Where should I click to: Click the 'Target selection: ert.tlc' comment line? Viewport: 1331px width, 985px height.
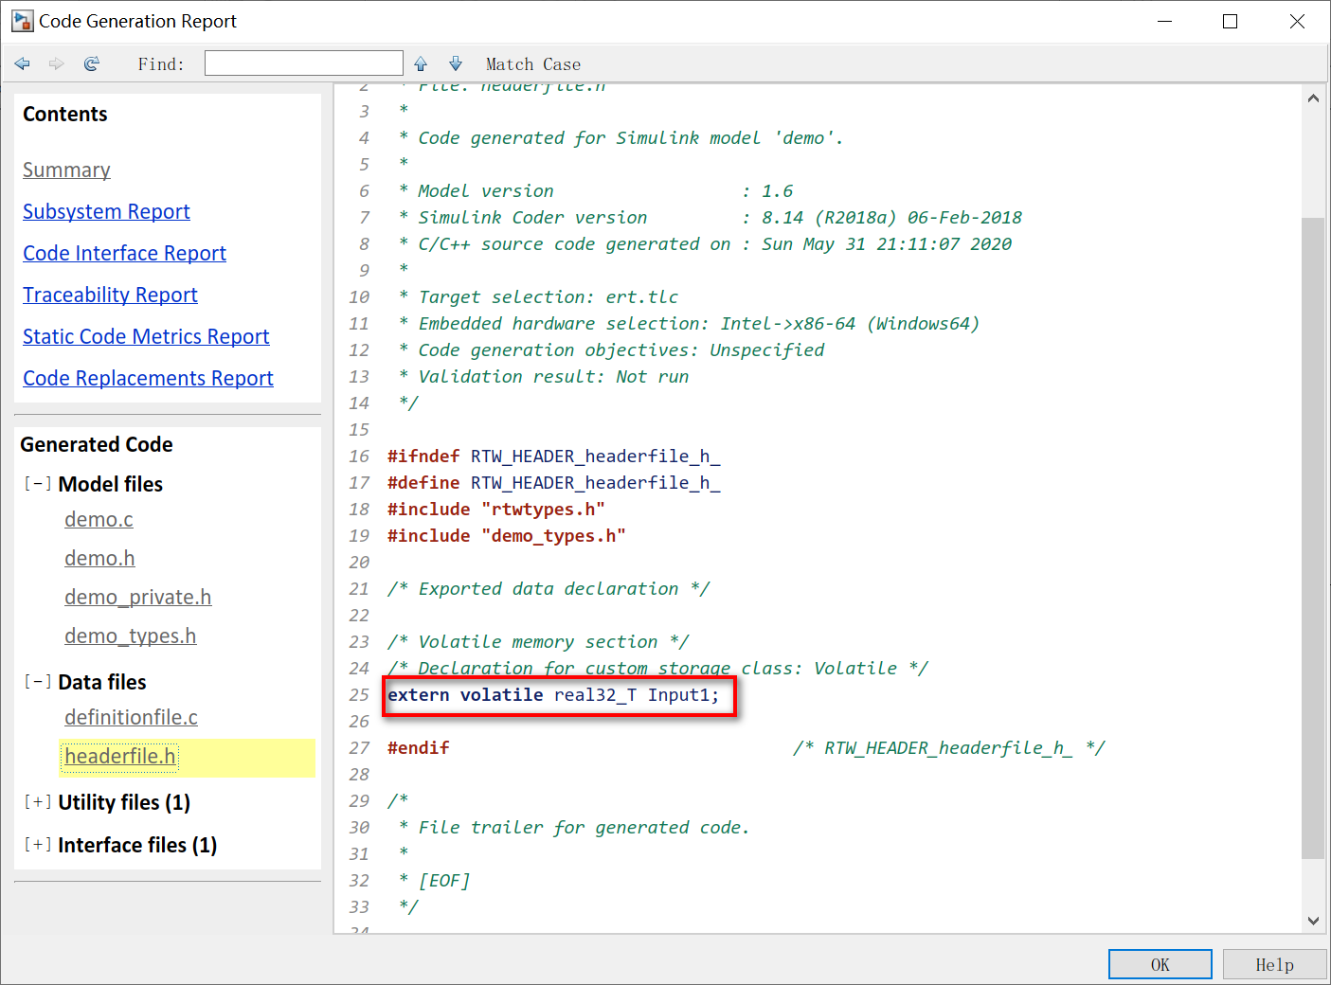538,297
